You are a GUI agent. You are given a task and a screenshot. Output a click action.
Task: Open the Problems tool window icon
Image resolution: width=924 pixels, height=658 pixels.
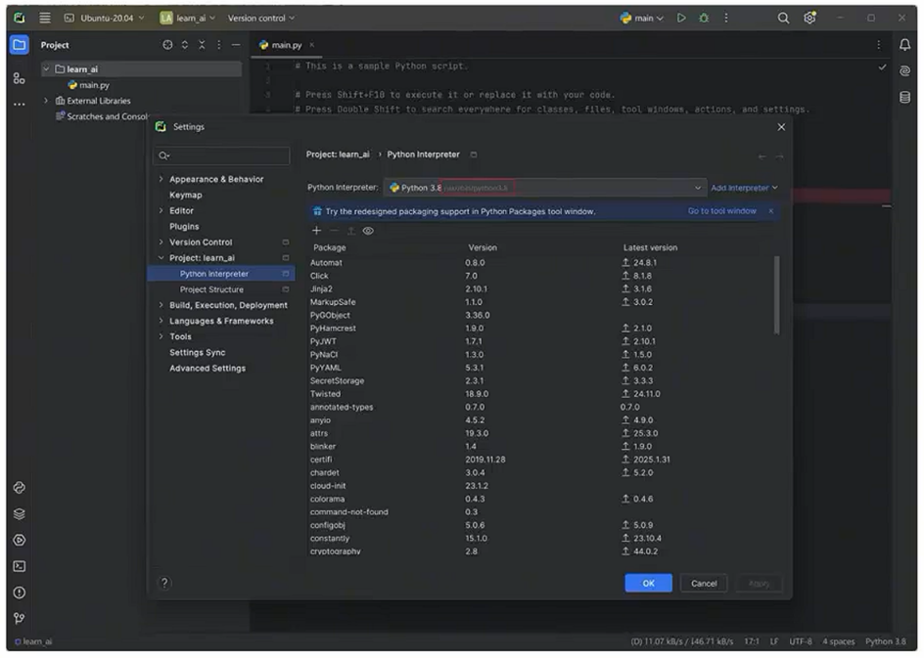(20, 592)
